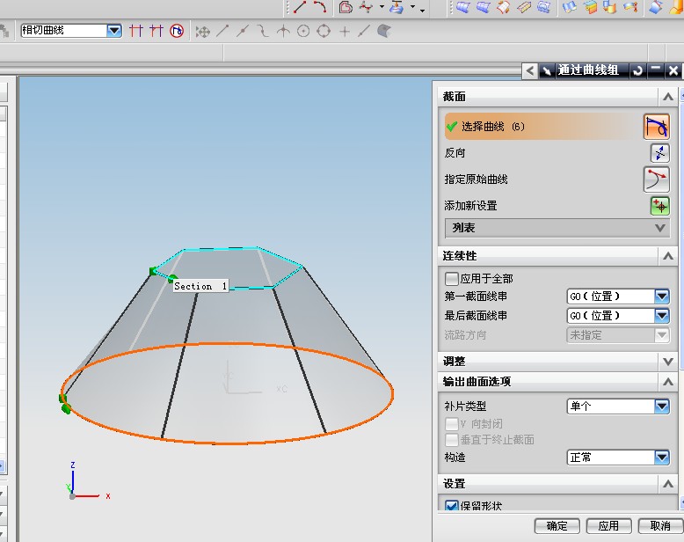Screen dimensions: 684x542
Task: Click the second blue mesh surface icon
Action: (x=483, y=6)
